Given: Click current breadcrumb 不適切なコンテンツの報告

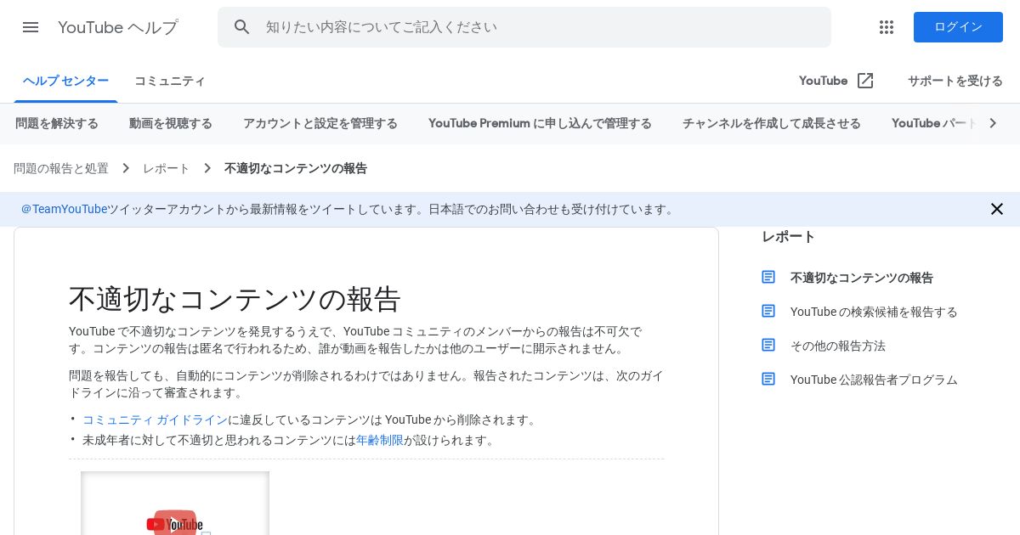Looking at the screenshot, I should [x=296, y=168].
